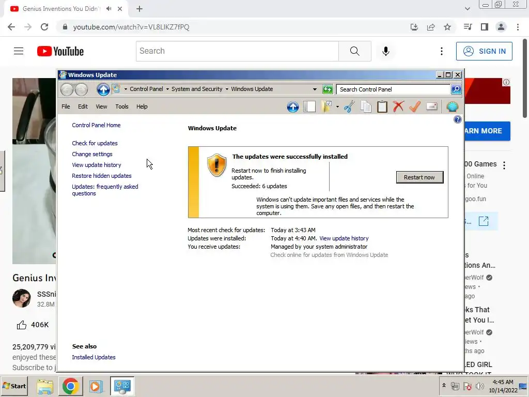Click the Cut scissors toolbar icon

pyautogui.click(x=349, y=106)
